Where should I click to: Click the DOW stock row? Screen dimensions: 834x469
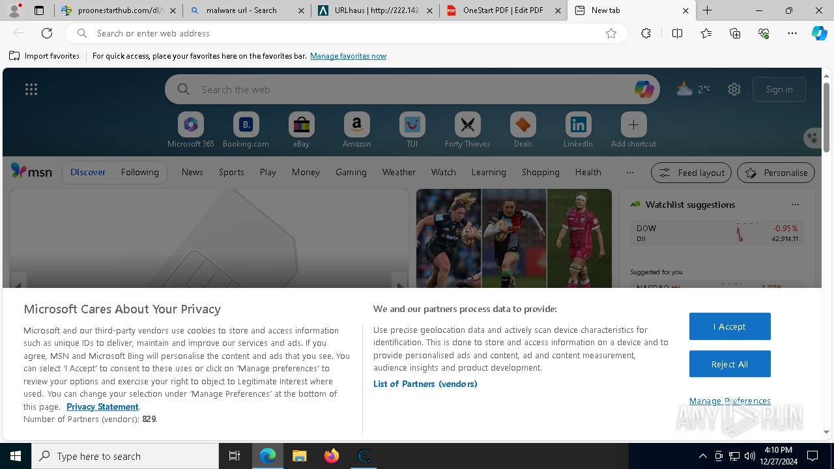pos(717,233)
